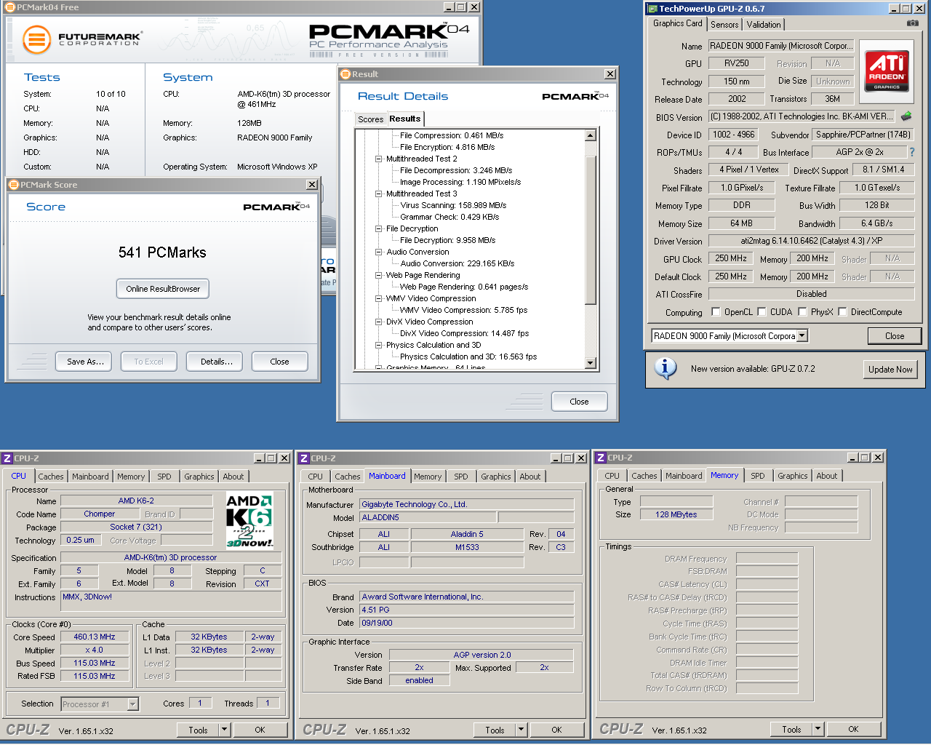Toggle the PhysX checkbox in GPU-Z
This screenshot has width=931, height=745.
tap(802, 311)
